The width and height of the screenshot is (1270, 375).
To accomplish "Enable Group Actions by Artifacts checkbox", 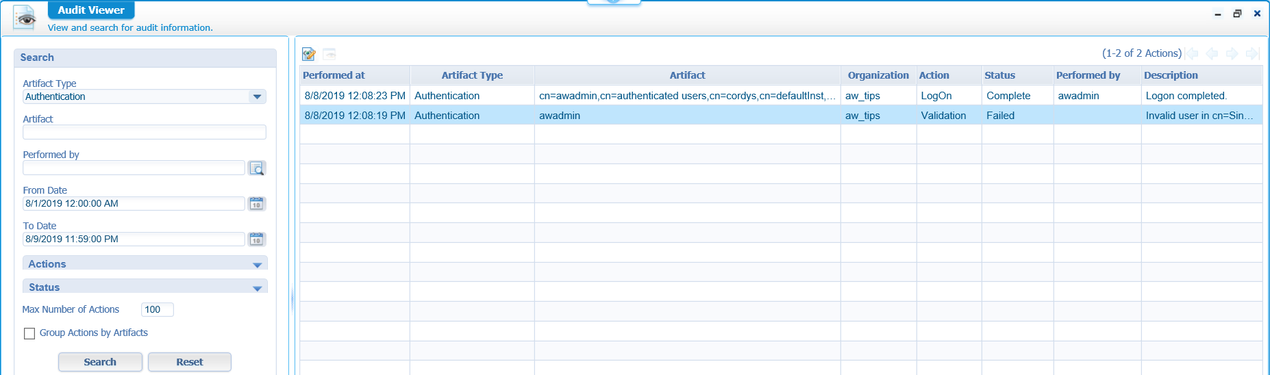I will click(x=29, y=333).
